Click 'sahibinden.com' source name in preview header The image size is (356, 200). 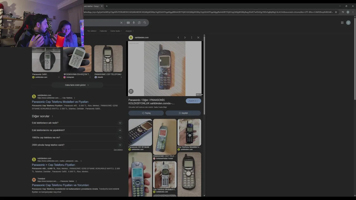[142, 37]
